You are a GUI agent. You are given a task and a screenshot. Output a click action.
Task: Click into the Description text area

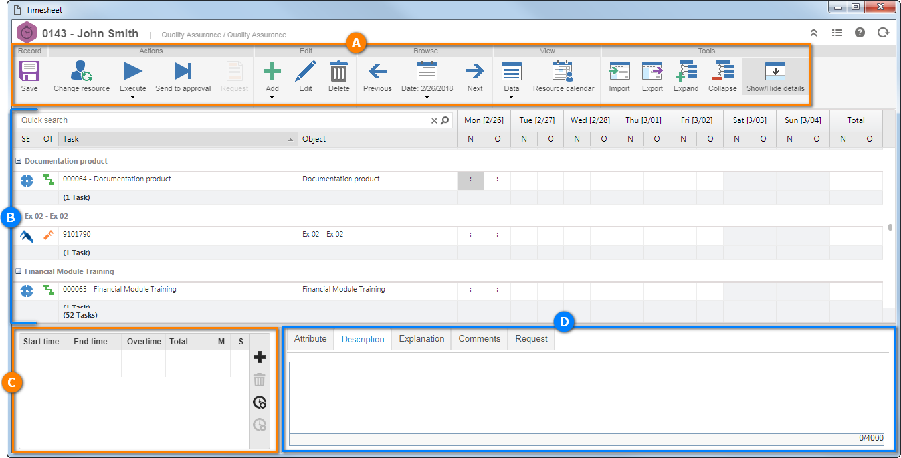pyautogui.click(x=586, y=398)
